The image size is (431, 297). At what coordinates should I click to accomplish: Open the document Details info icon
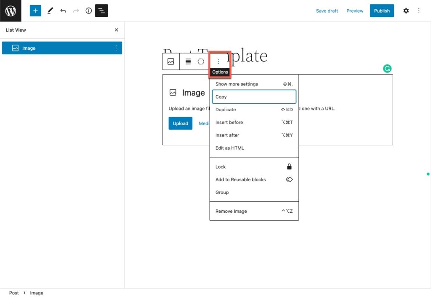coord(88,11)
